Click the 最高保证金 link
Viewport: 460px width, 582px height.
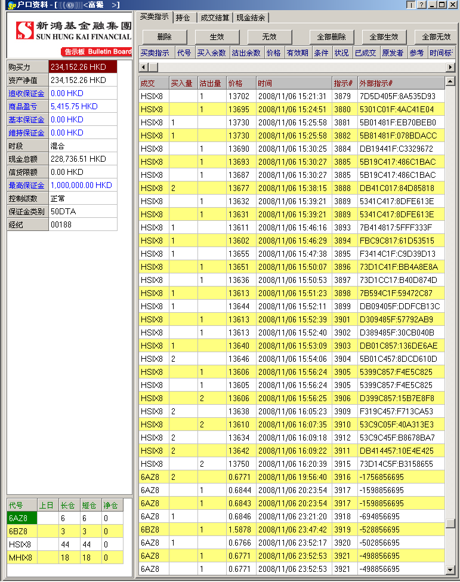pos(26,186)
